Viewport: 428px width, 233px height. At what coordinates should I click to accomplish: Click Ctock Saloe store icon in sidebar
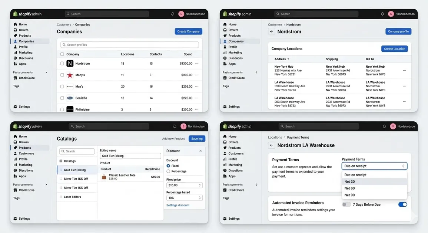coord(15,78)
